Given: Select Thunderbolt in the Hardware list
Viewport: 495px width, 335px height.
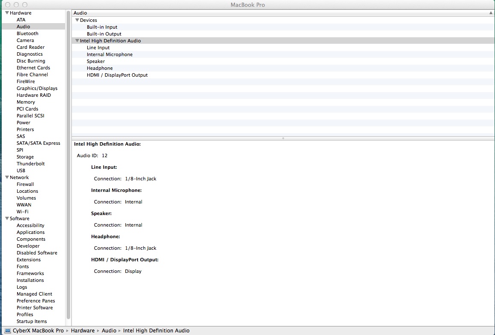Looking at the screenshot, I should tap(30, 164).
